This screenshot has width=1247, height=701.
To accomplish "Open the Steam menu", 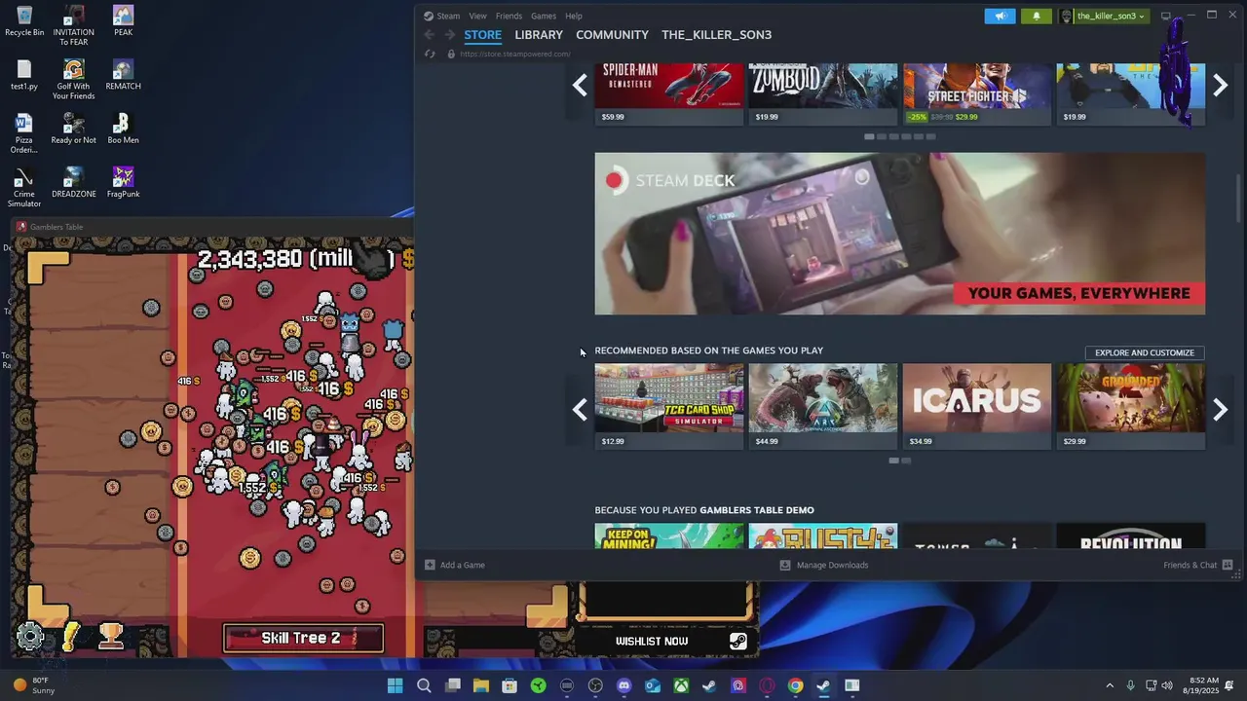I will coord(442,16).
